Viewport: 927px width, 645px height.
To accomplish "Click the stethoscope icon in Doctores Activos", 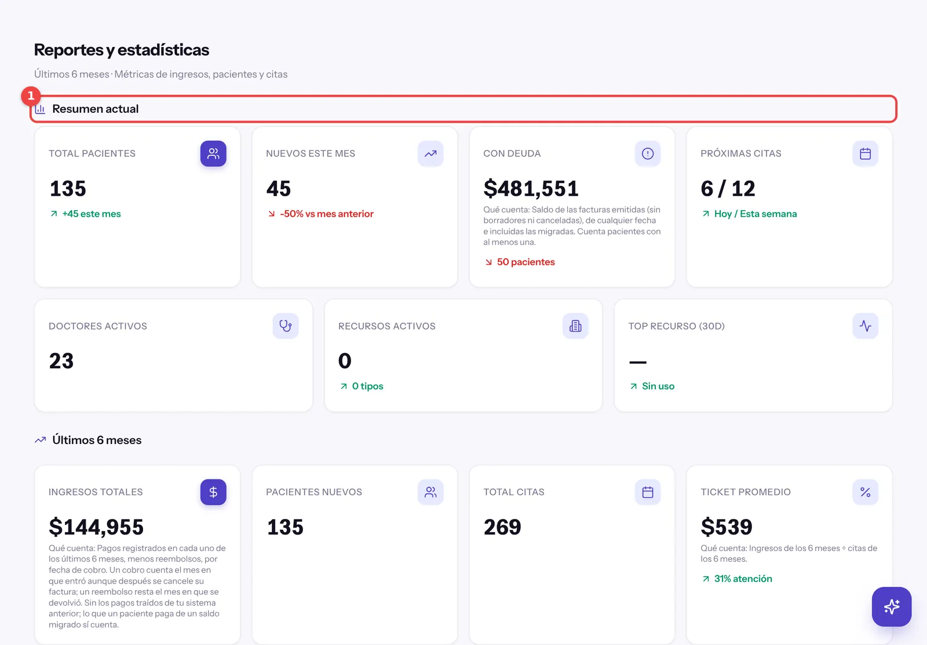I will (x=286, y=326).
